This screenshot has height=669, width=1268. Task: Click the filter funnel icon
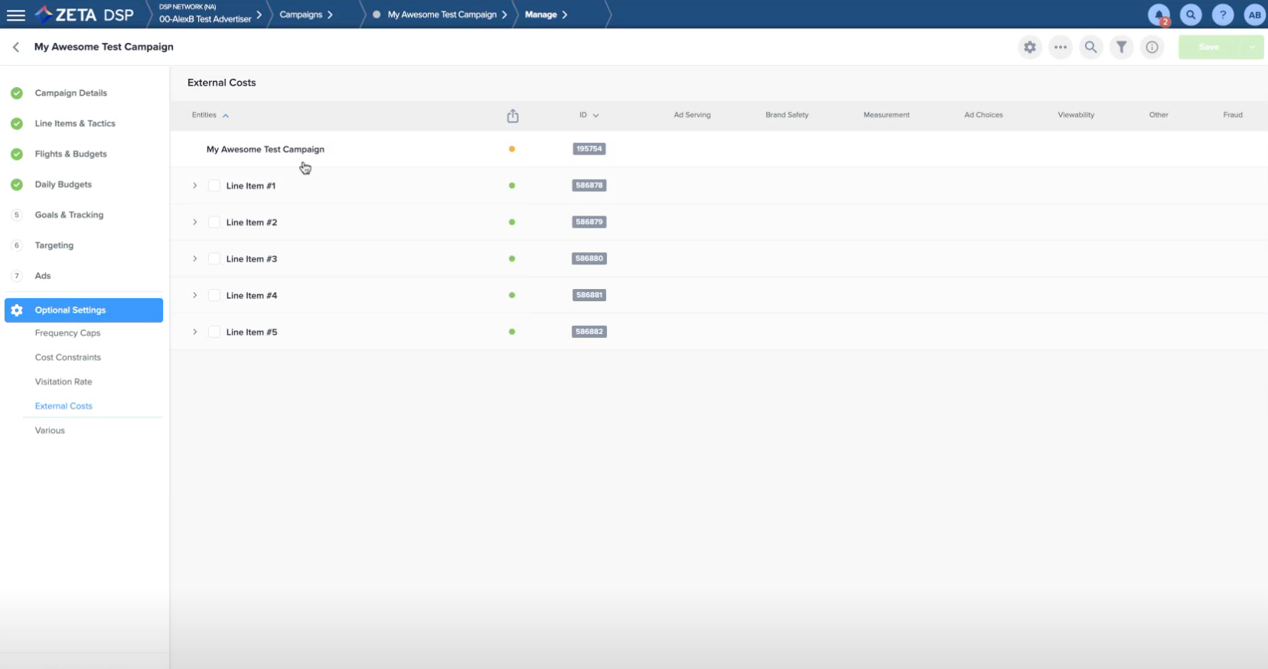click(x=1121, y=47)
